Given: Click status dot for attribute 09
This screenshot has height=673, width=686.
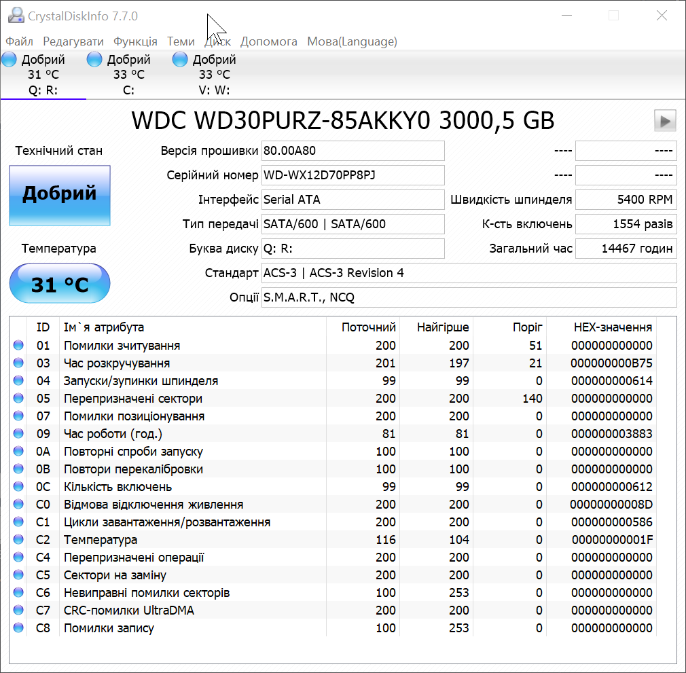Looking at the screenshot, I should [x=18, y=434].
